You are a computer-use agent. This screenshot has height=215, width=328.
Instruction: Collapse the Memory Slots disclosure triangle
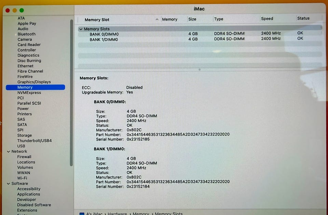81,29
